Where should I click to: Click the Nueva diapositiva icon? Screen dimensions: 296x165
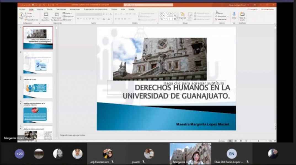pyautogui.click(x=46, y=16)
